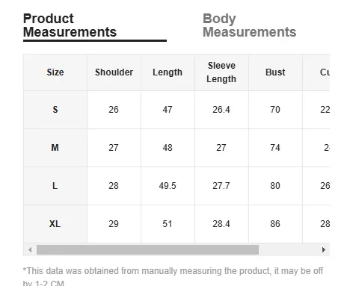The height and width of the screenshot is (286, 347).
Task: Click the empty scrollbar track right of thumb
Action: (x=289, y=249)
